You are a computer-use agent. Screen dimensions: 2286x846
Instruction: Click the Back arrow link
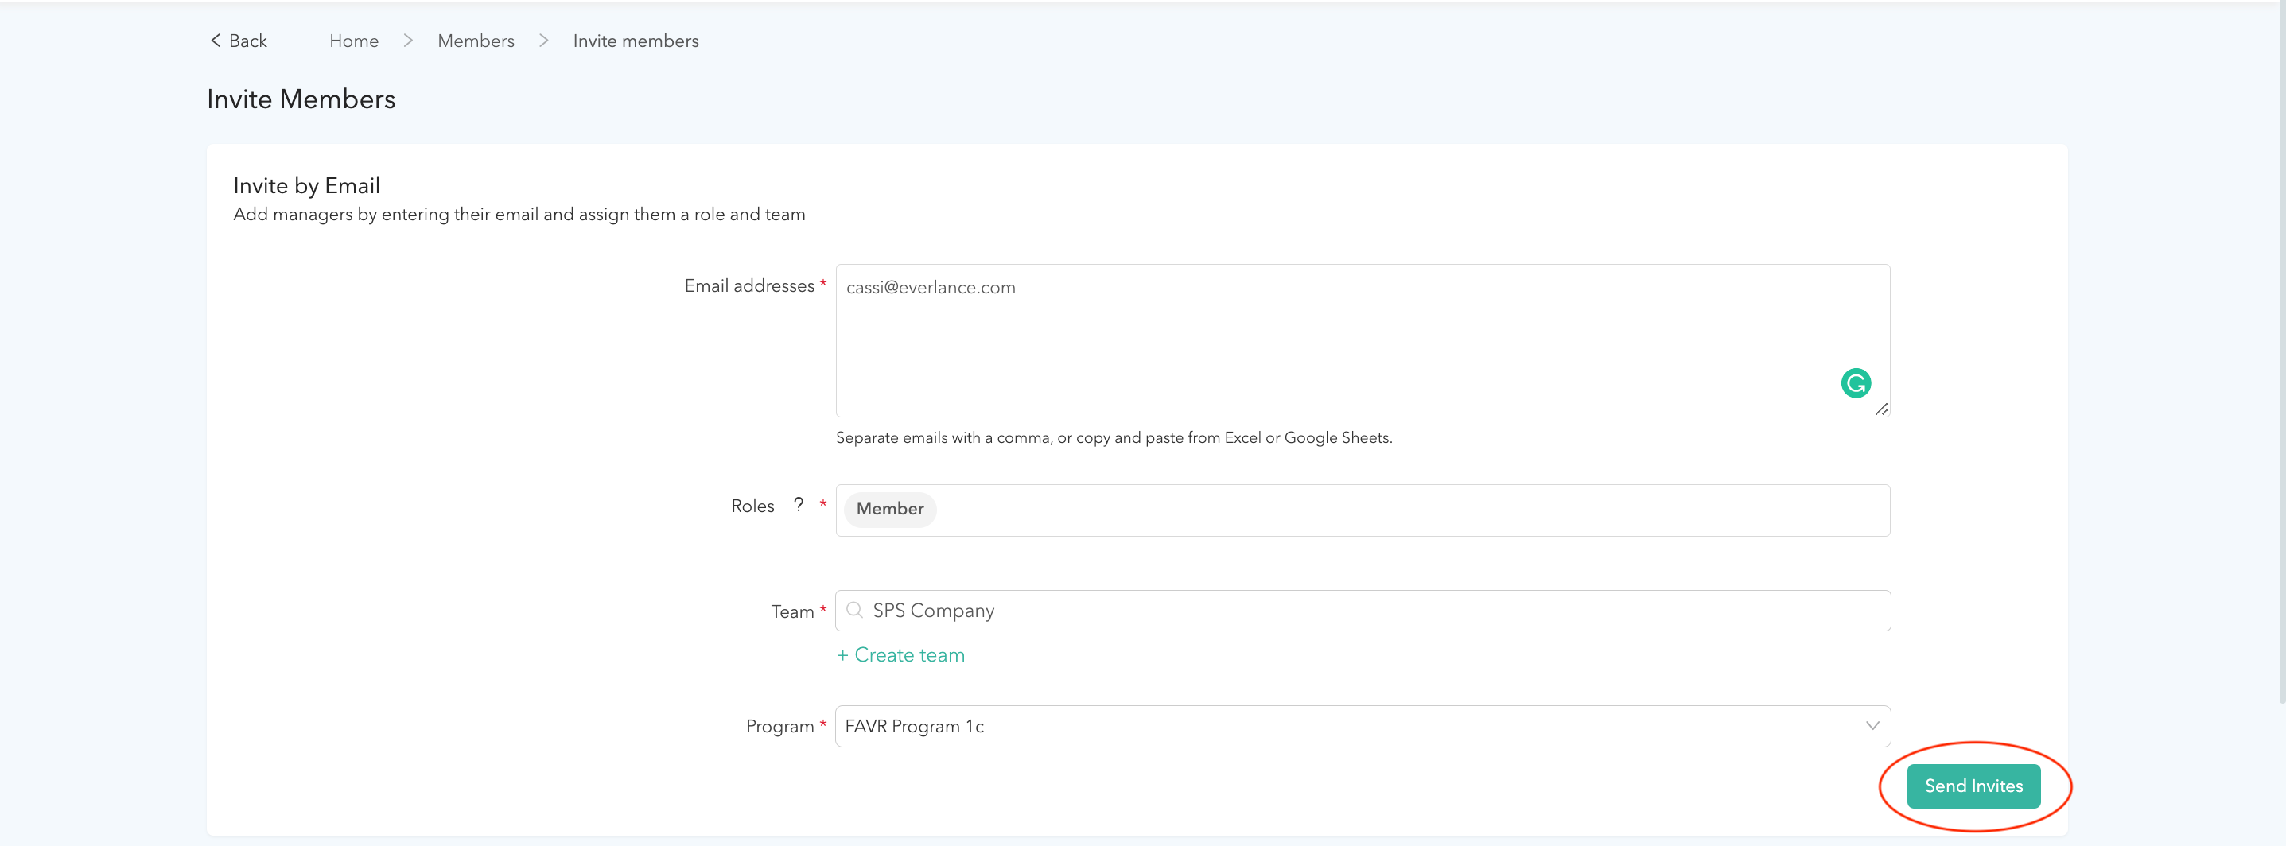(x=238, y=41)
